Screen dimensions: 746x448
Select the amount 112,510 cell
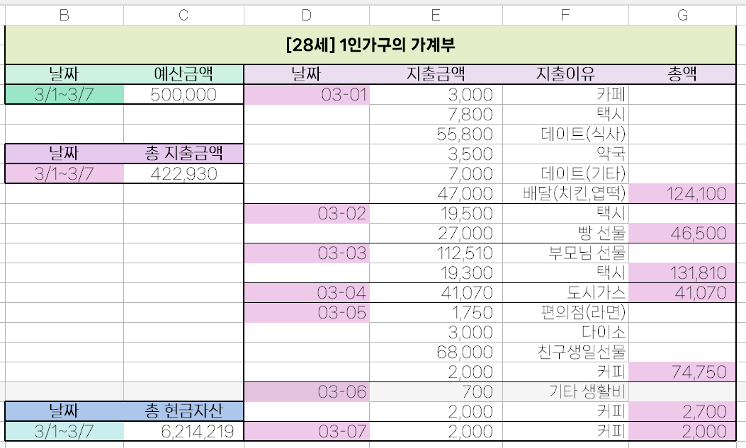click(436, 253)
